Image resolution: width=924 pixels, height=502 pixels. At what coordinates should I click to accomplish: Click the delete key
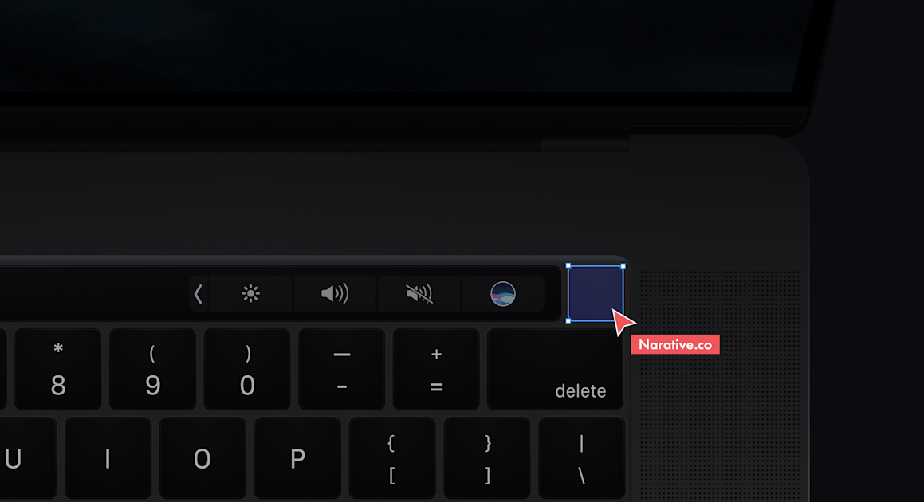point(555,370)
